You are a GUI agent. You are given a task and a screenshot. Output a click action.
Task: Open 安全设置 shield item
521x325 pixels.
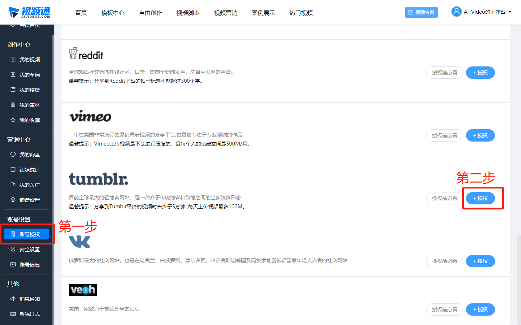tap(26, 250)
